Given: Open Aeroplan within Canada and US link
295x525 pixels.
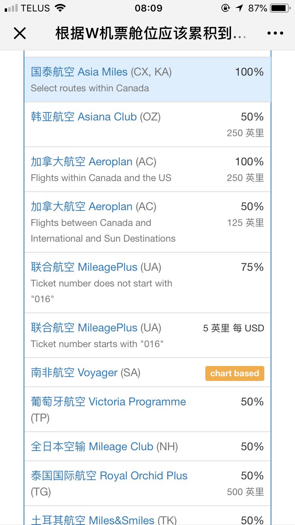Looking at the screenshot, I should (94, 162).
